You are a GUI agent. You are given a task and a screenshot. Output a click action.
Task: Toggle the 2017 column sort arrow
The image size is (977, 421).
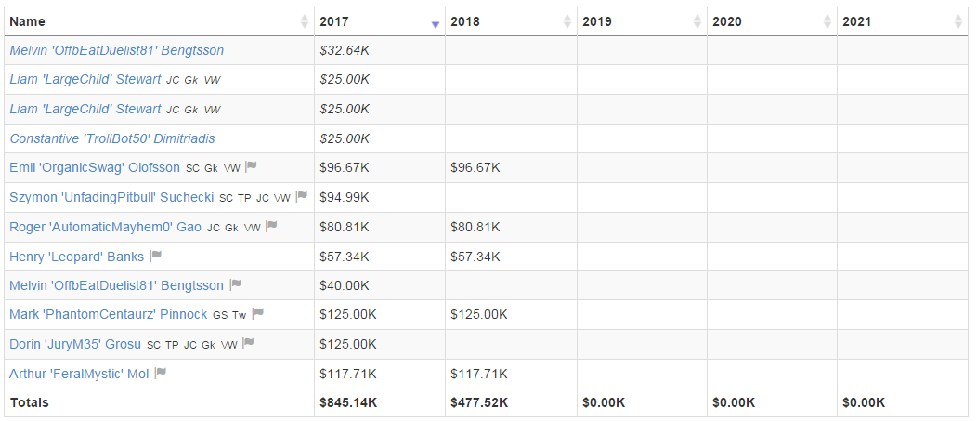[x=436, y=21]
